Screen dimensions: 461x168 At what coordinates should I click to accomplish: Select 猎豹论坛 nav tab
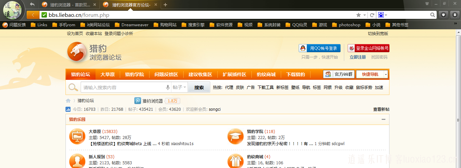tap(81, 74)
